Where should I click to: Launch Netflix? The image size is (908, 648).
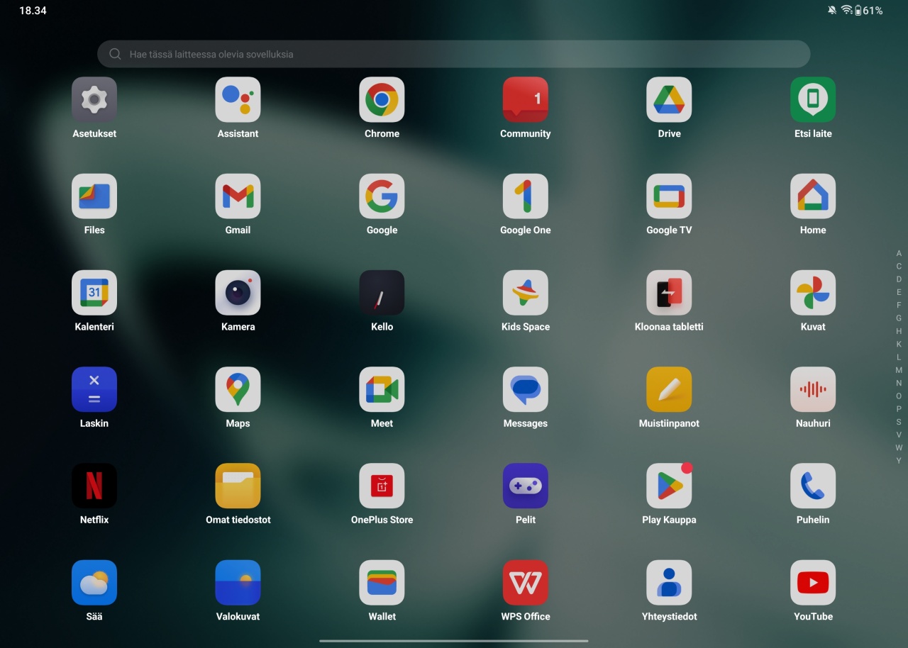[x=94, y=486]
